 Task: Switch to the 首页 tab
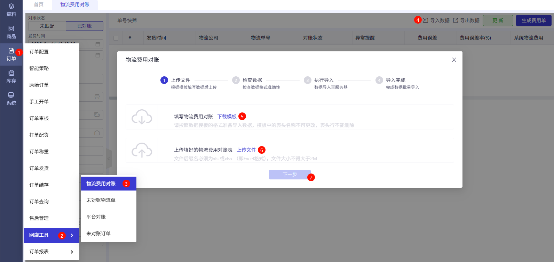tap(39, 5)
